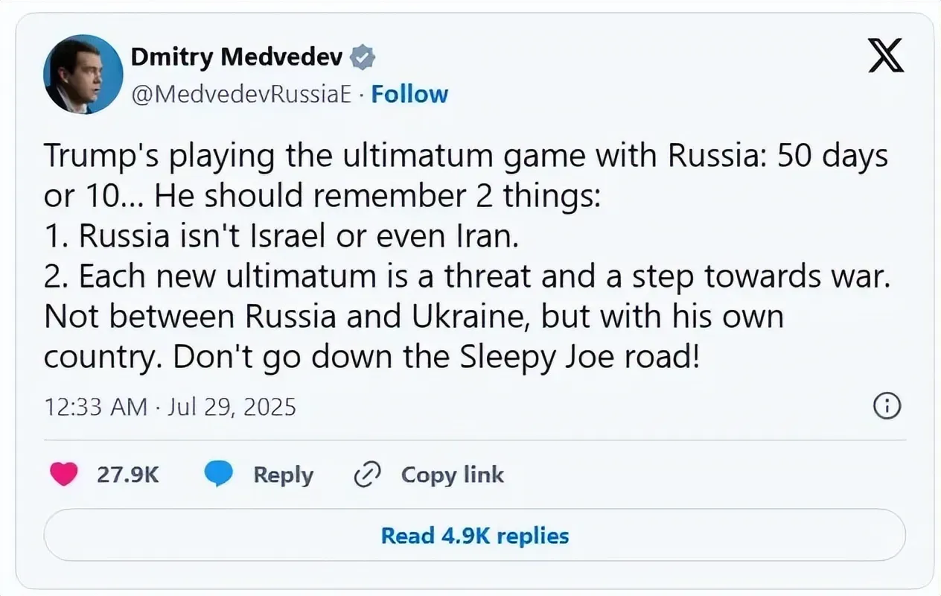The height and width of the screenshot is (596, 941).
Task: Open the circled info icon
Action: click(887, 406)
